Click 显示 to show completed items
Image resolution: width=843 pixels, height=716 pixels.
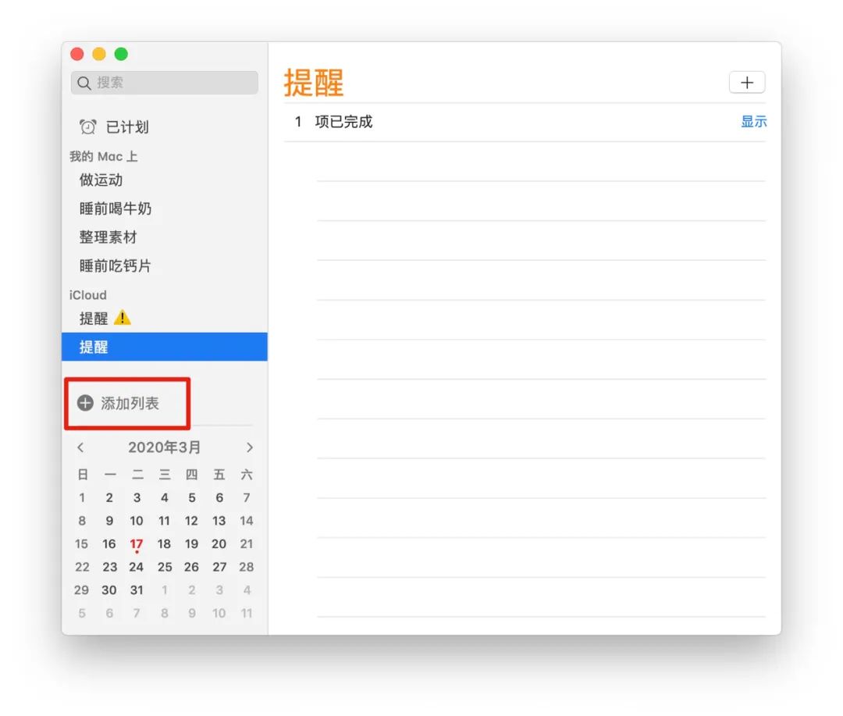[753, 122]
